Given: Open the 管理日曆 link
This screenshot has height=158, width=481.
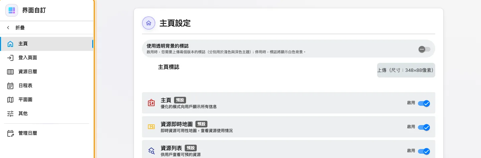Looking at the screenshot, I should [47, 133].
